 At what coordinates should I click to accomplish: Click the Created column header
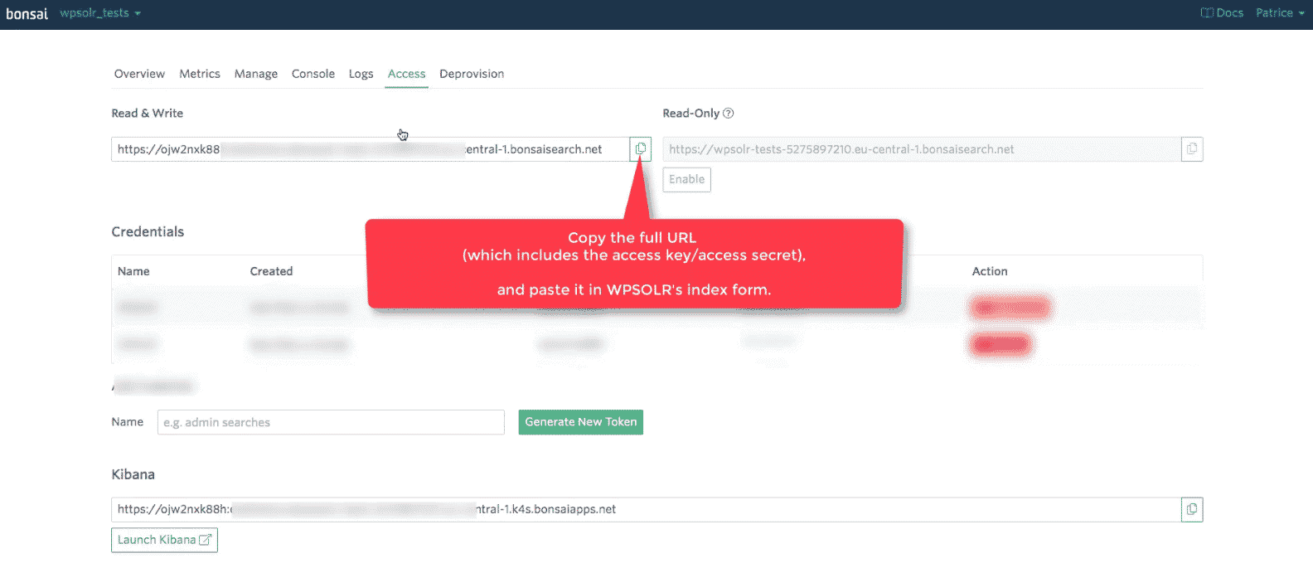271,271
